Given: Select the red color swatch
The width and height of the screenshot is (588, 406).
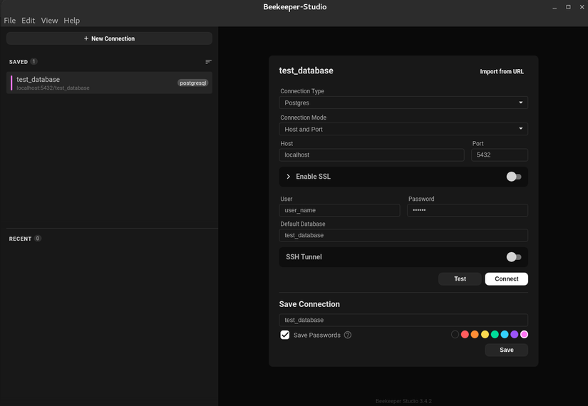Looking at the screenshot, I should (465, 334).
